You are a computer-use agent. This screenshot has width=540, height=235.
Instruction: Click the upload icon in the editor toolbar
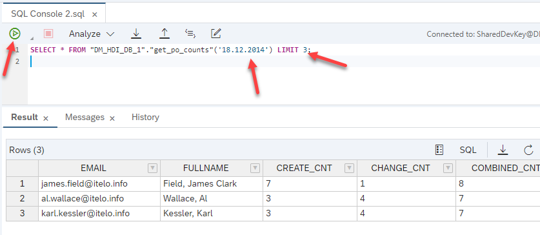pos(165,34)
